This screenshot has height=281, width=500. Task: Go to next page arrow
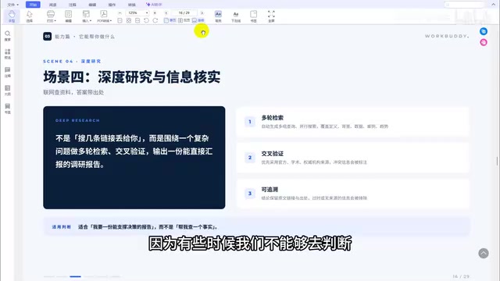pyautogui.click(x=202, y=13)
